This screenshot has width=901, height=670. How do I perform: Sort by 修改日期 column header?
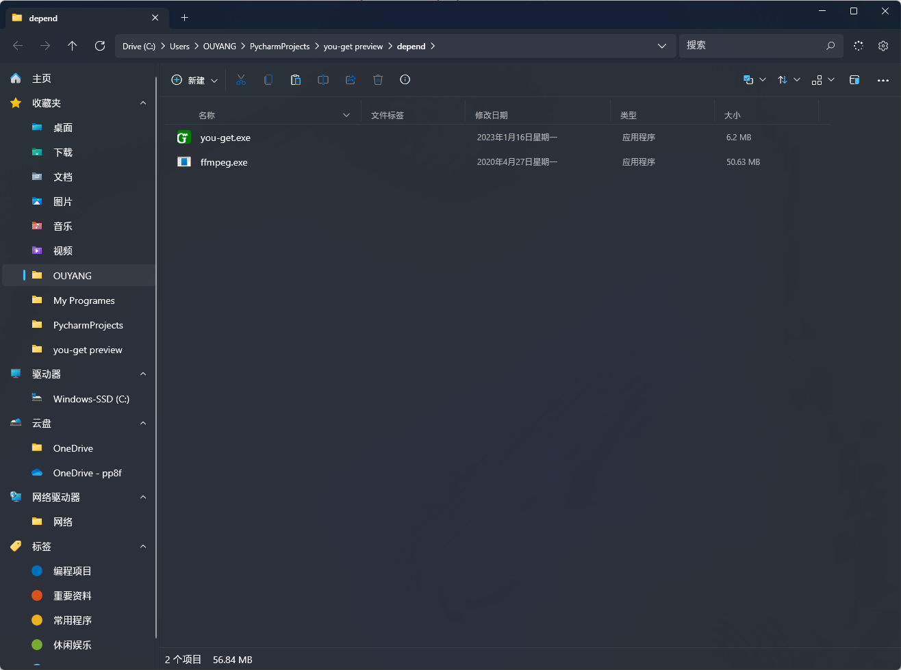pyautogui.click(x=537, y=115)
